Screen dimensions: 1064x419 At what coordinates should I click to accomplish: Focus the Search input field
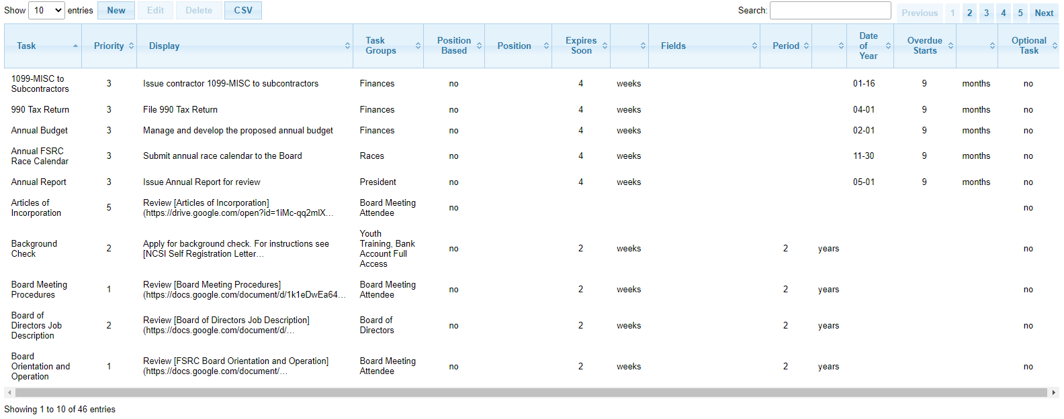830,10
